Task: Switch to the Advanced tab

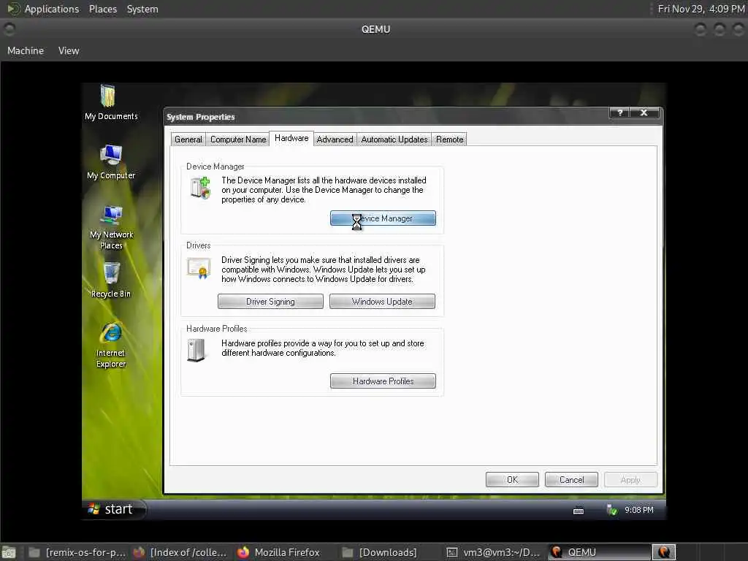Action: pyautogui.click(x=335, y=140)
